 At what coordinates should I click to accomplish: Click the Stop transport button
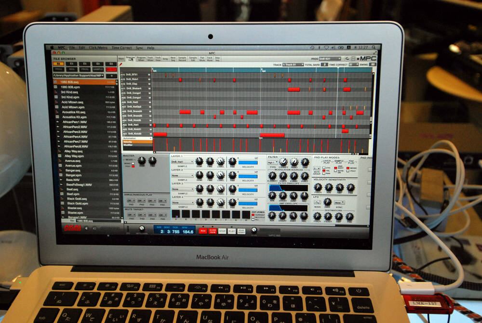222,231
